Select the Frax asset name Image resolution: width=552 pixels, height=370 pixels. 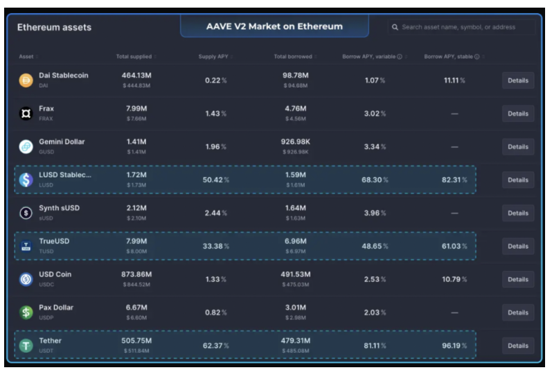click(x=46, y=108)
